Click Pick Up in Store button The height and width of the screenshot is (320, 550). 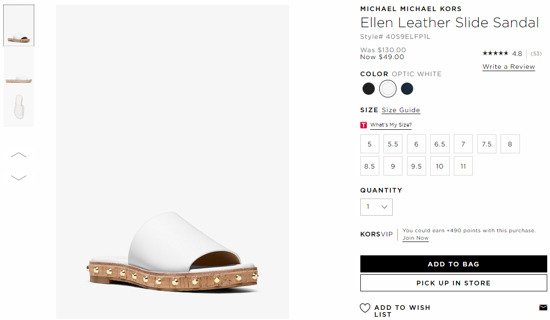click(453, 283)
